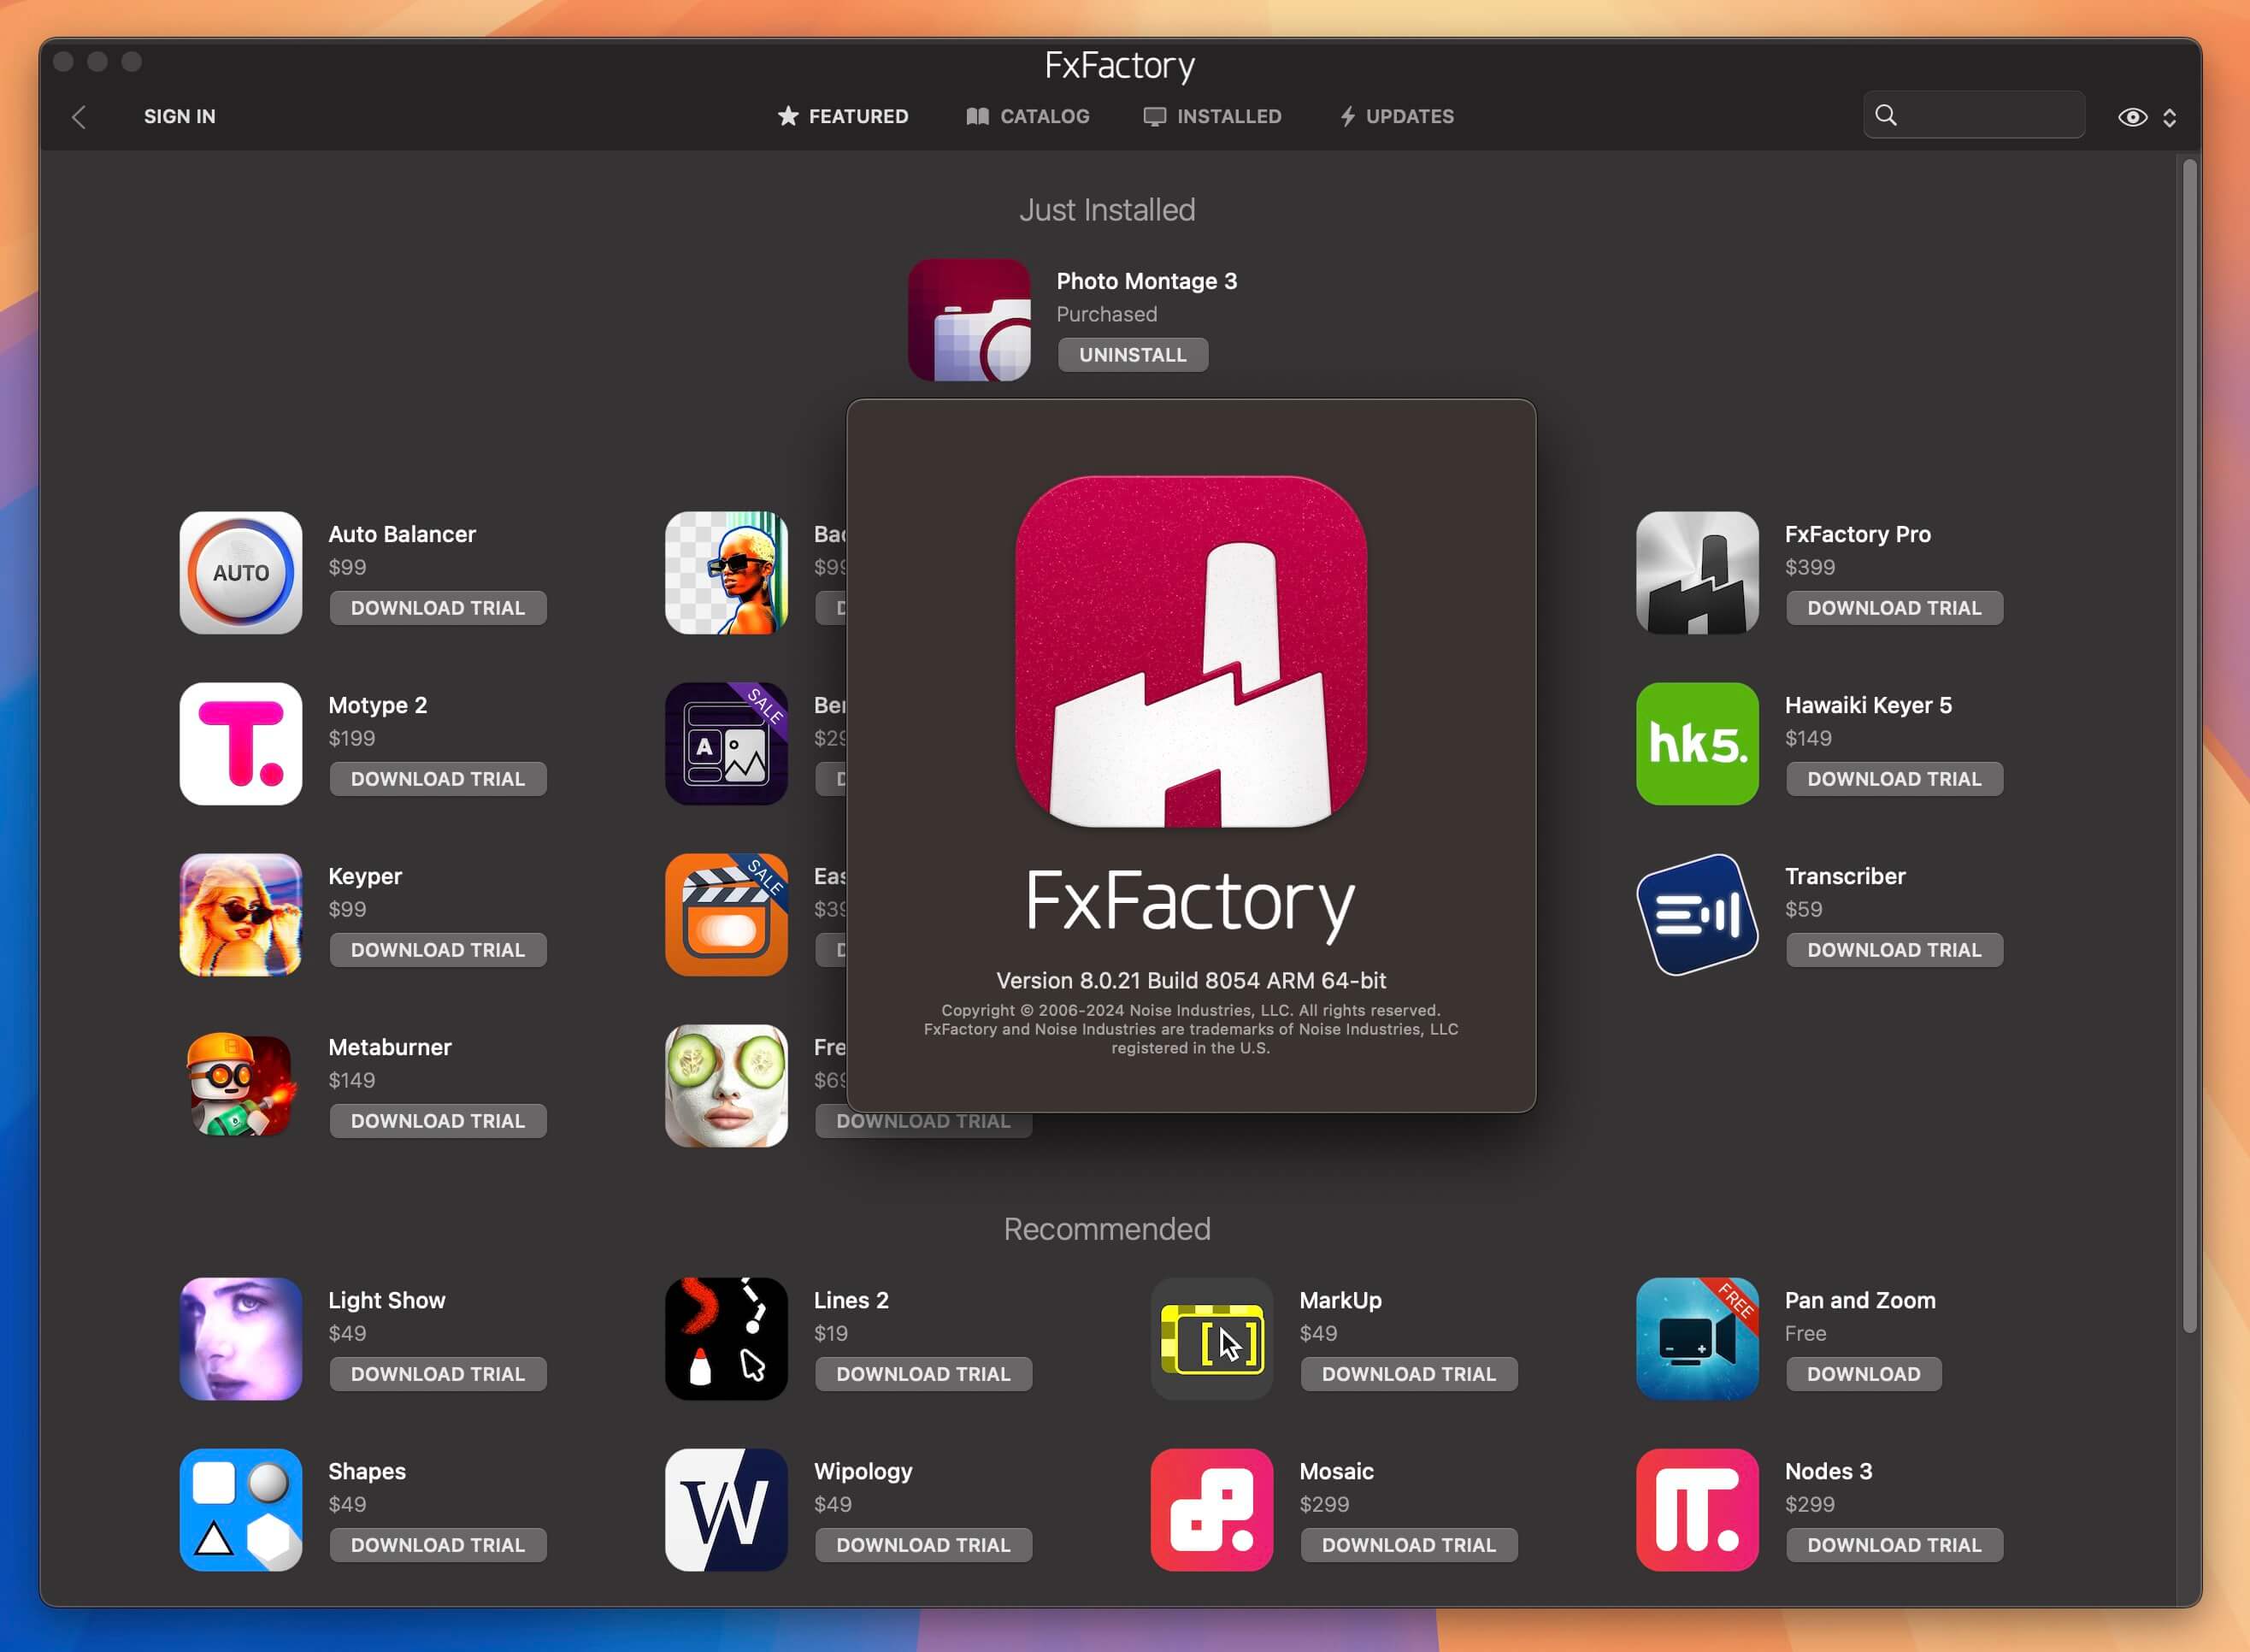Click the Auto Balancer app icon
The image size is (2250, 1652).
[x=239, y=569]
